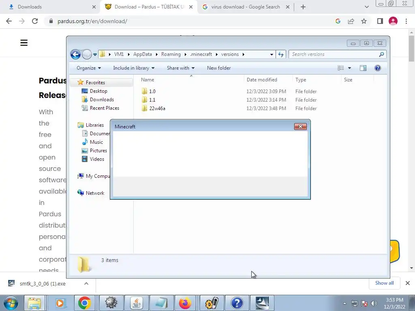Open the Pictures library
This screenshot has width=415, height=311.
(x=98, y=151)
